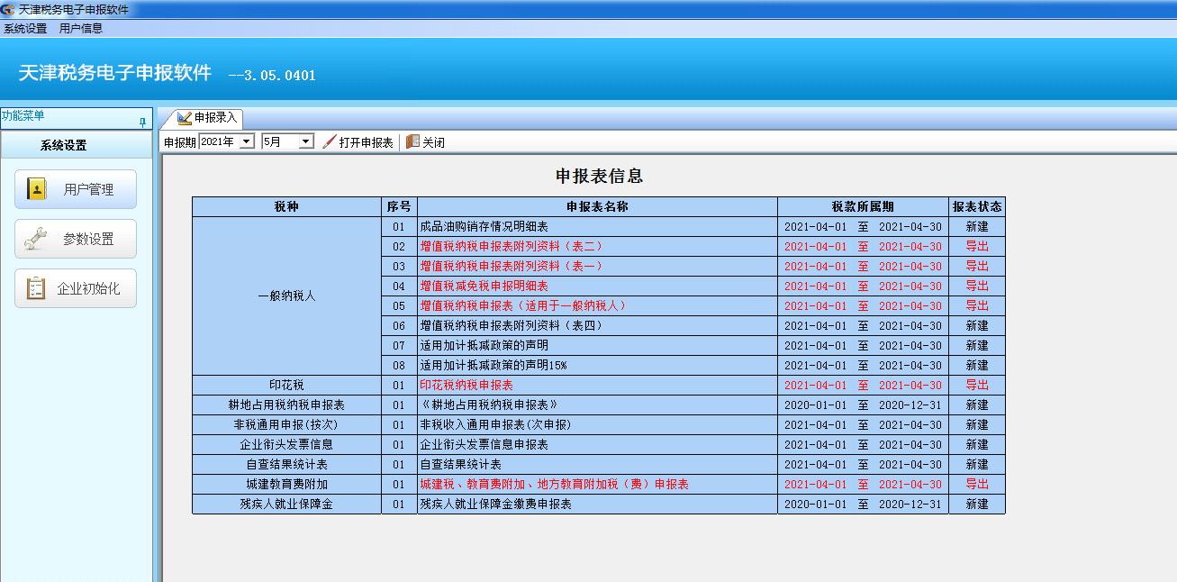Select 《耕地占用税纳税申报表》 form name

click(x=489, y=405)
